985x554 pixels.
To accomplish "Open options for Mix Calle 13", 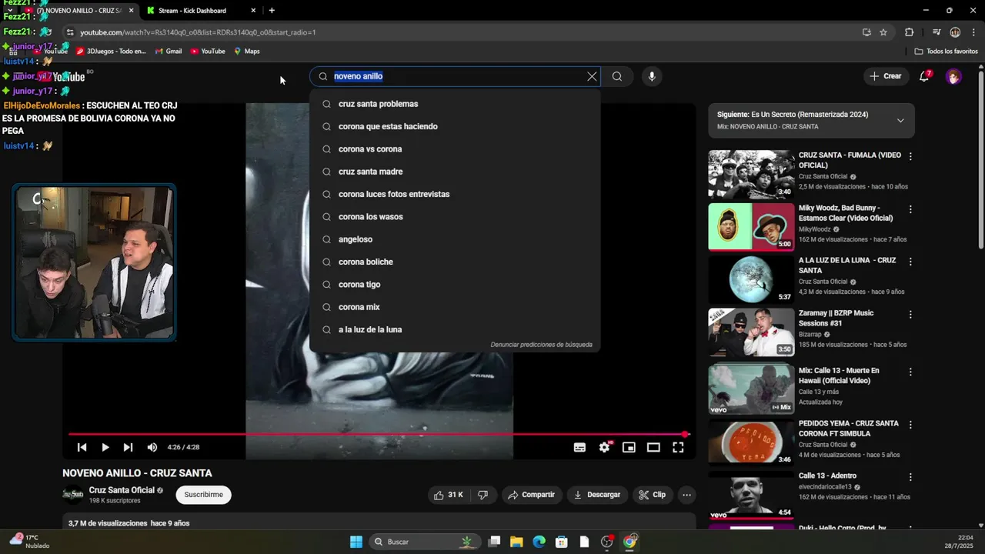I will tap(910, 372).
